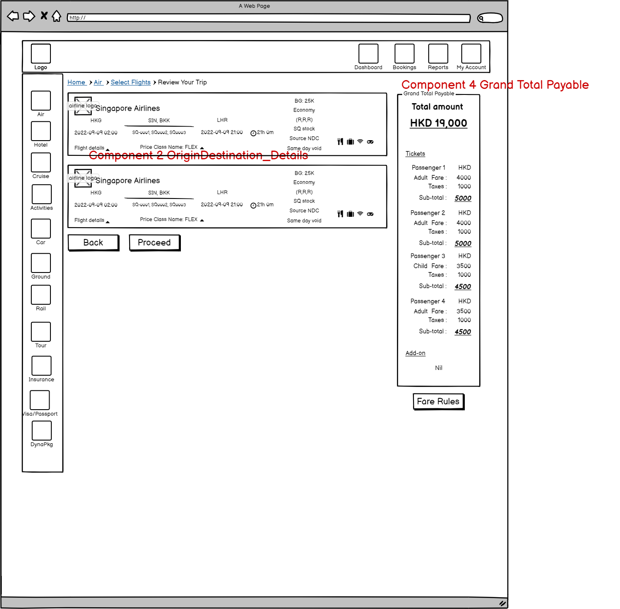Expand Price Class Name FLEX on second flight
The width and height of the screenshot is (620, 609).
(x=172, y=219)
